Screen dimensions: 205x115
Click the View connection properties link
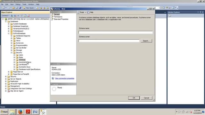click(x=65, y=78)
